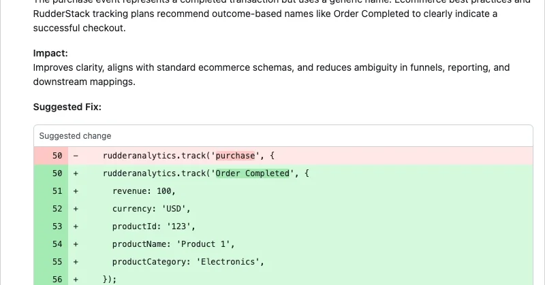Click the "Suggested Fix:" heading
This screenshot has height=285, width=545.
point(67,107)
